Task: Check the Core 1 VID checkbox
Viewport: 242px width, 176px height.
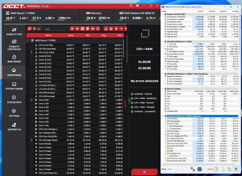Action: (31, 104)
